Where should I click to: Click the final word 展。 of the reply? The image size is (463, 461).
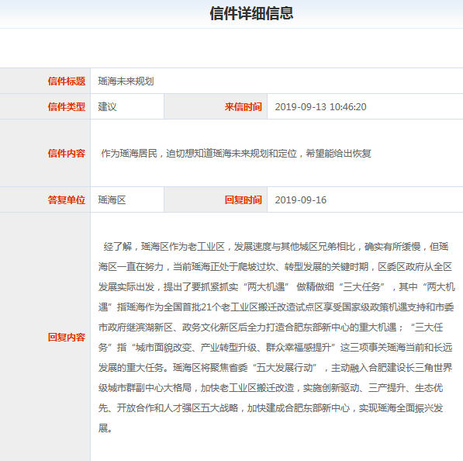[x=105, y=428]
